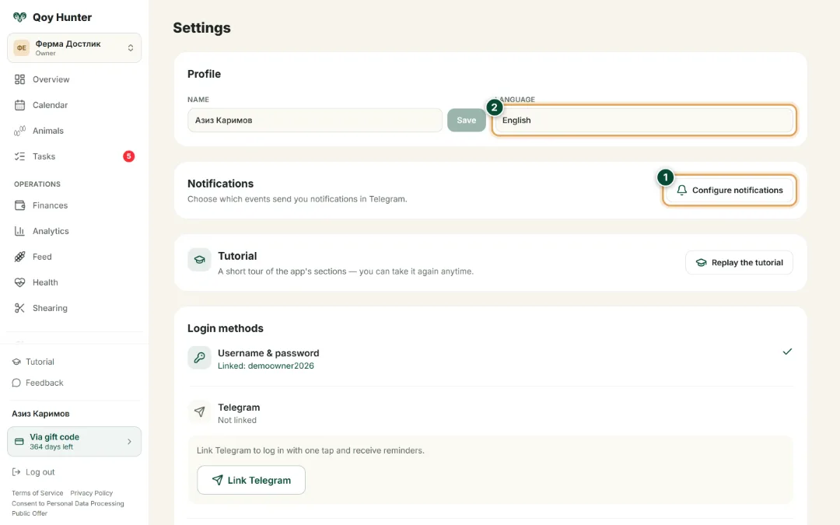The height and width of the screenshot is (525, 840).
Task: Click the paper plane icon beside Telegram
Action: 199,411
